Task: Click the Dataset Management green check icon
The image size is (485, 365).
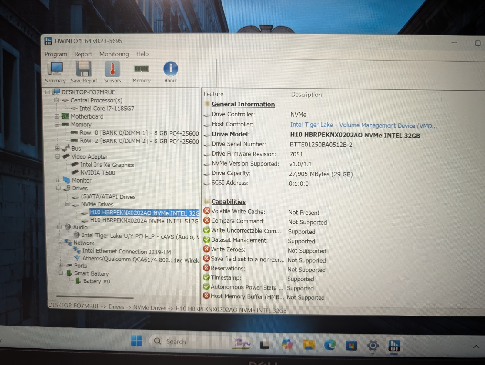Action: pyautogui.click(x=206, y=239)
